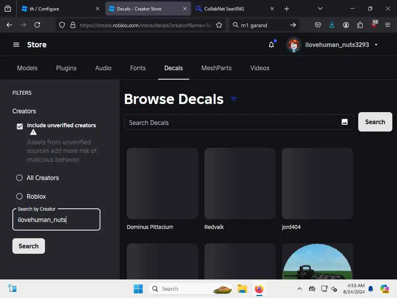Switch to the th / Configure tab
This screenshot has height=298, width=397.
pyautogui.click(x=59, y=9)
